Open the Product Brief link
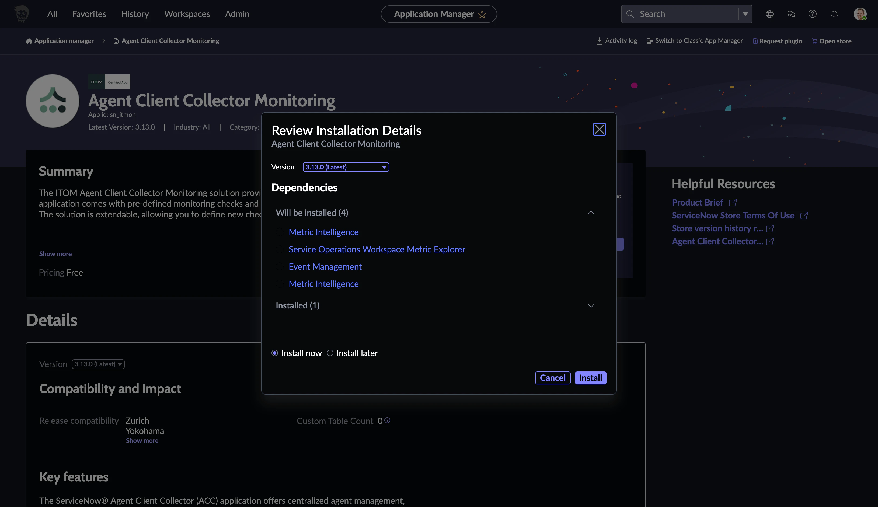This screenshot has width=878, height=507. (697, 203)
